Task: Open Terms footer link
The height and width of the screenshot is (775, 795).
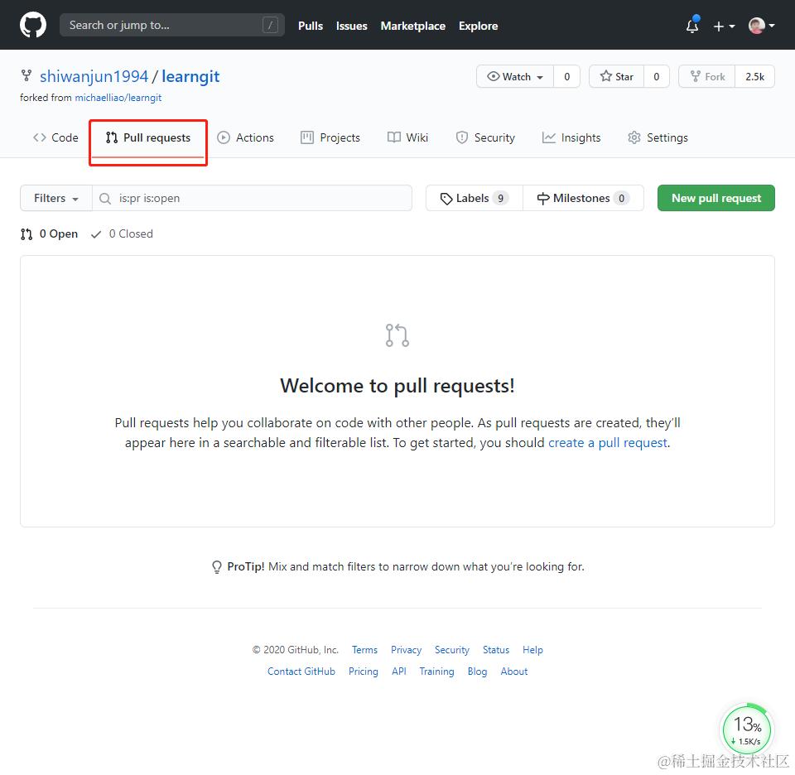Action: [364, 650]
